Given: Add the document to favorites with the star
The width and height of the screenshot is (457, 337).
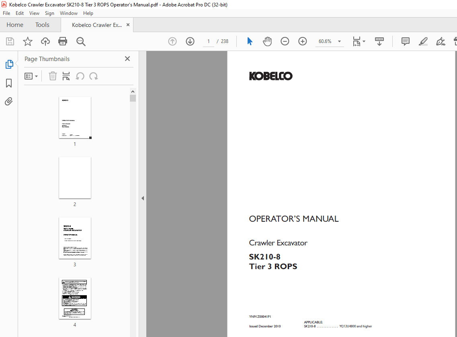Looking at the screenshot, I should tap(27, 41).
